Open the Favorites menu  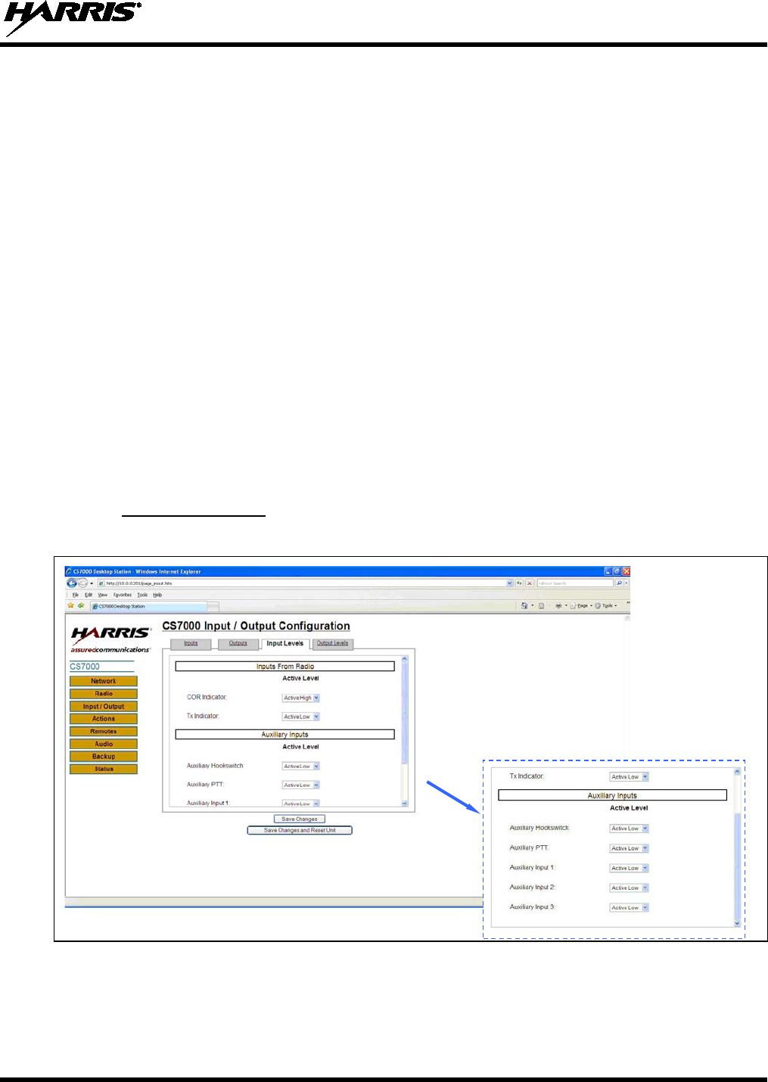[123, 595]
